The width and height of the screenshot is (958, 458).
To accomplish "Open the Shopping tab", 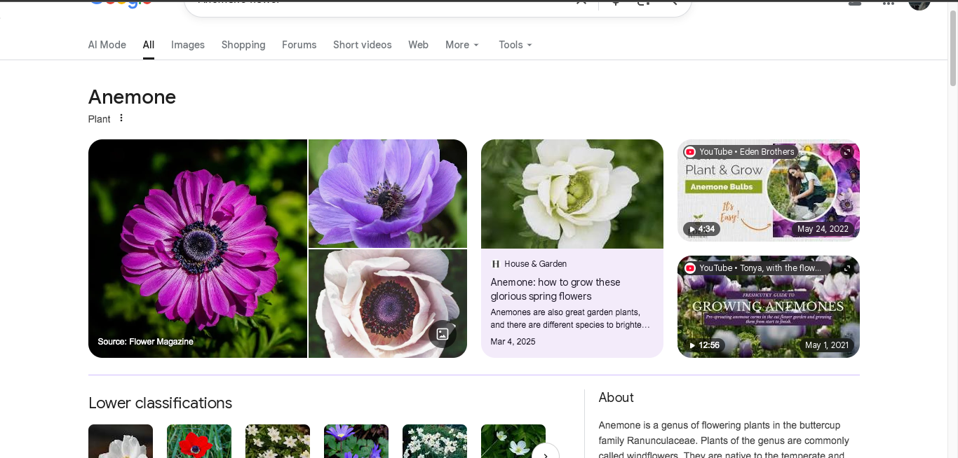I will point(243,45).
